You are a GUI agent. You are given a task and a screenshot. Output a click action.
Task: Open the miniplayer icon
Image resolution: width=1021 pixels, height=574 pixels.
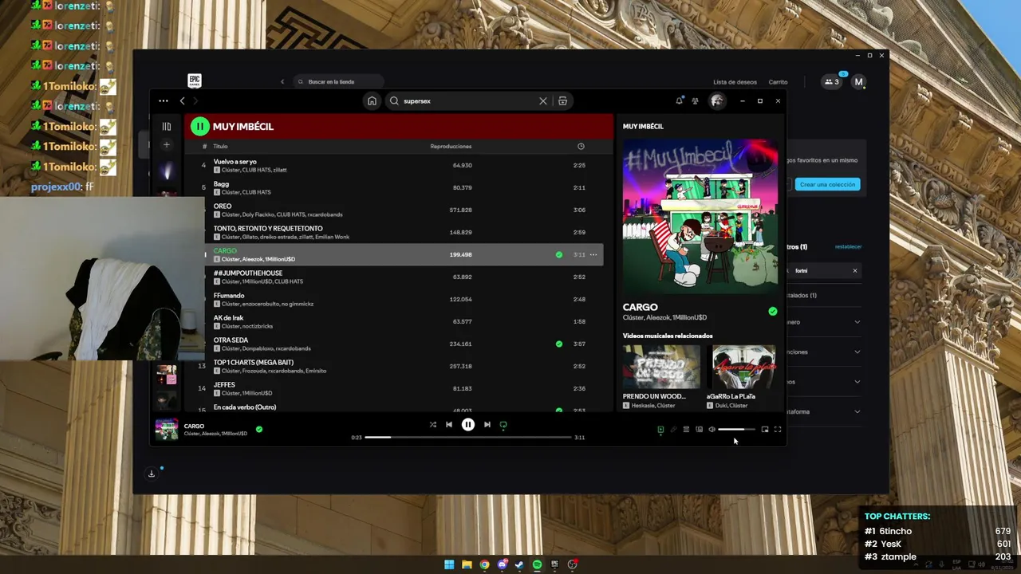tap(765, 430)
